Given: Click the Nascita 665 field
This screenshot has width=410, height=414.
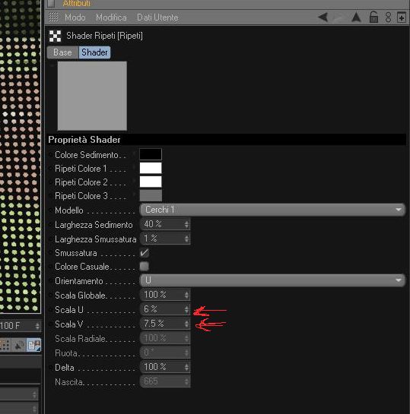Looking at the screenshot, I should pos(165,381).
